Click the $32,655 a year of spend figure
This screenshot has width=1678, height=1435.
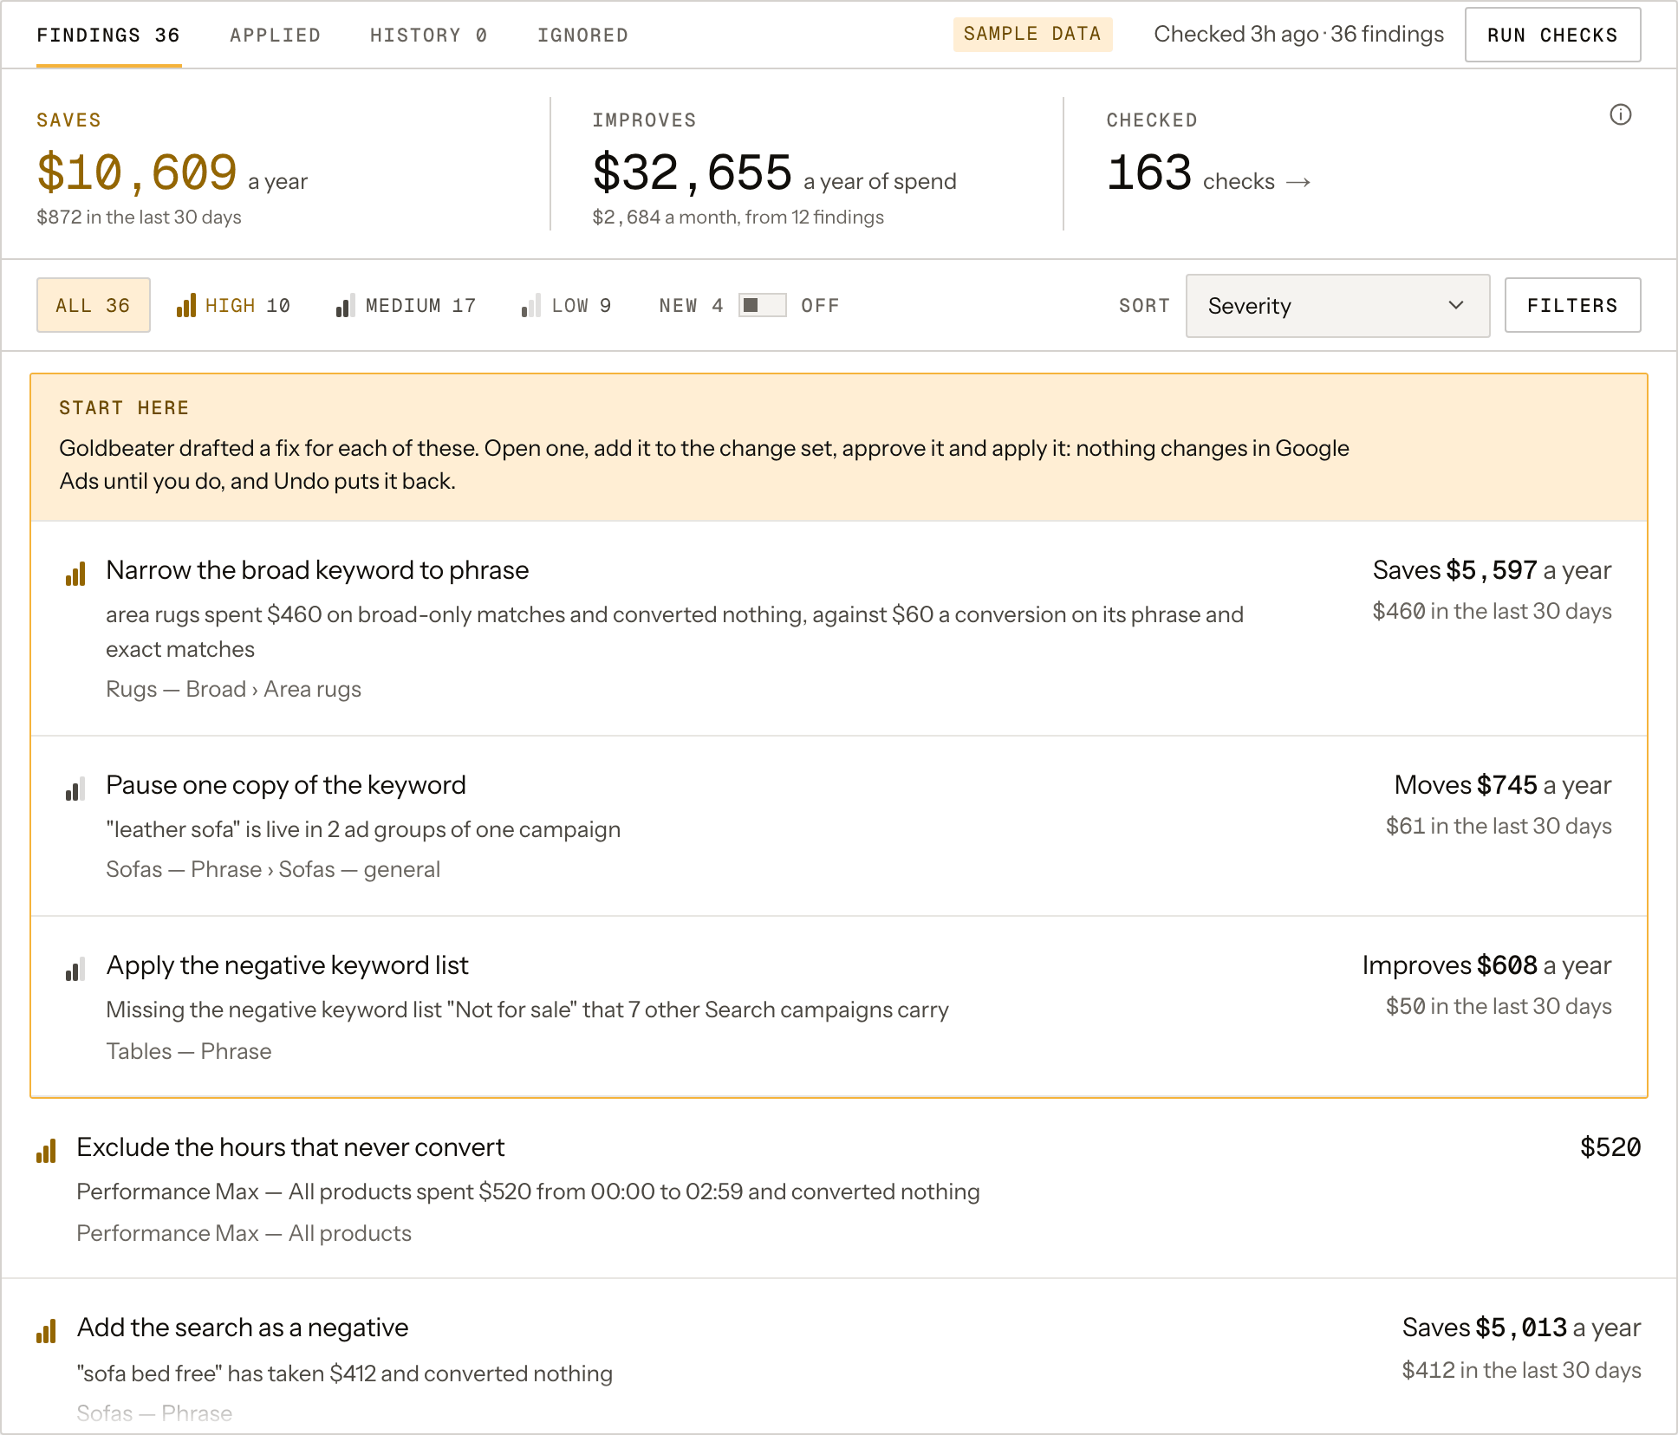click(x=774, y=173)
